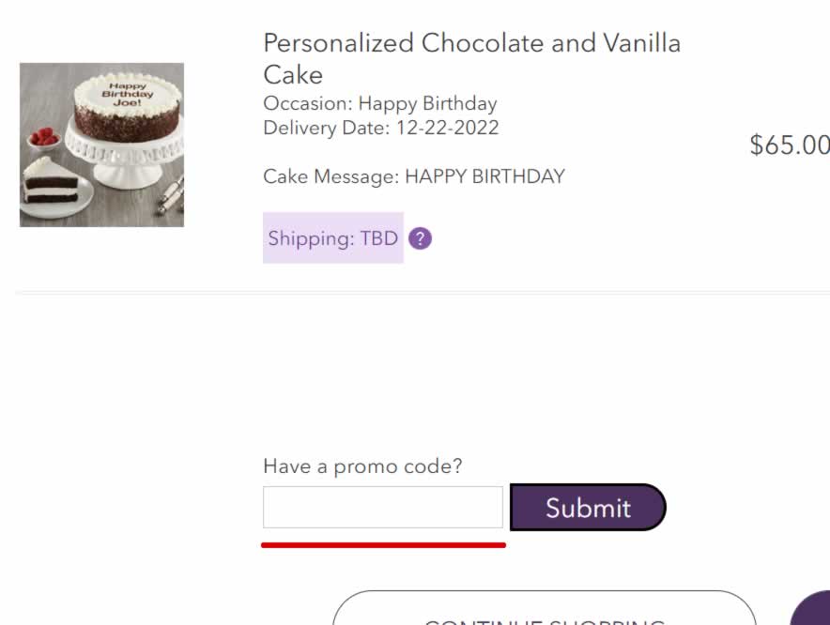This screenshot has width=830, height=625.
Task: Click the divider line below cart item
Action: [x=423, y=292]
